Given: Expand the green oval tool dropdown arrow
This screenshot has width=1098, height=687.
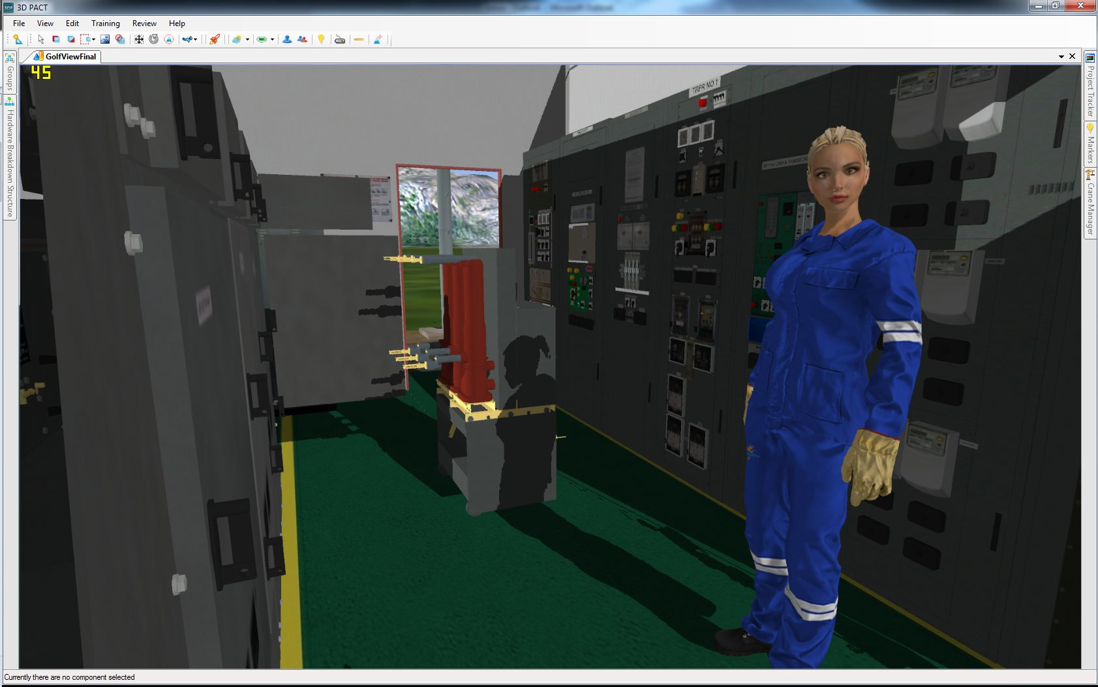Looking at the screenshot, I should pos(272,40).
